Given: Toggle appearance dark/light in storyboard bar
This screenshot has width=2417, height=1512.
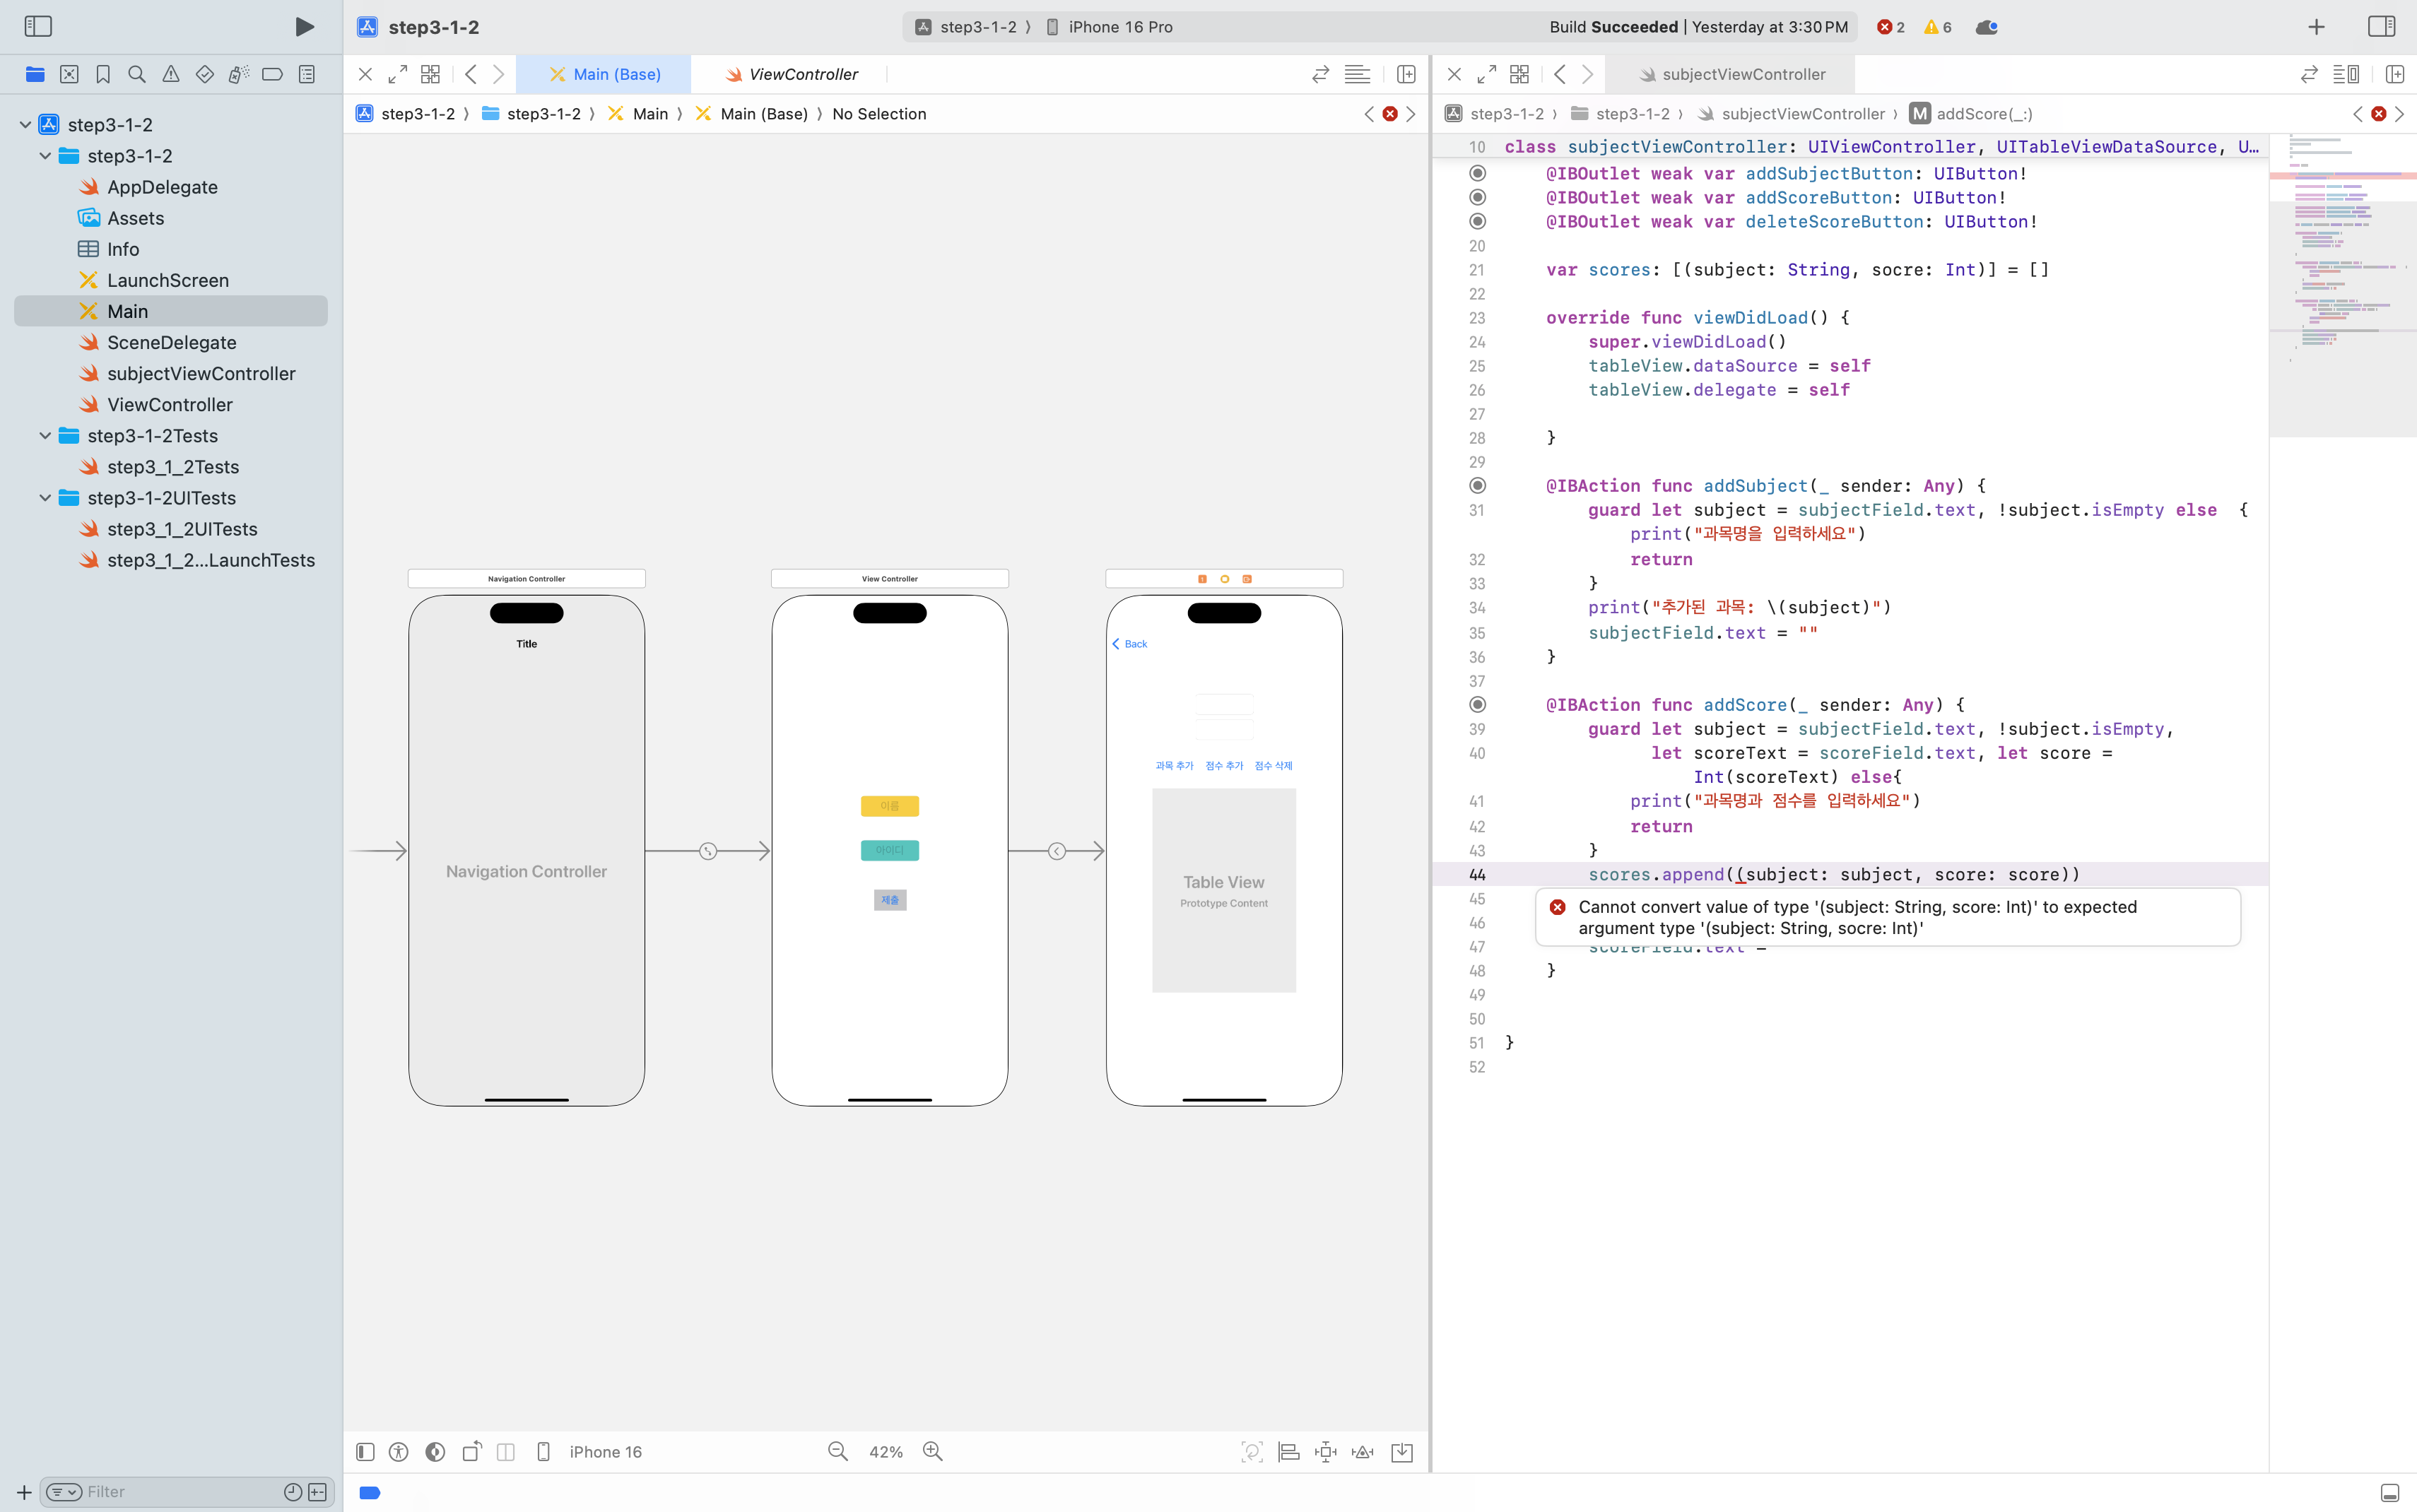Looking at the screenshot, I should (435, 1451).
